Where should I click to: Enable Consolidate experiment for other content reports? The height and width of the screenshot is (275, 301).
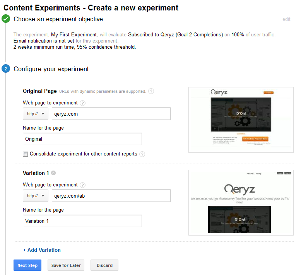(26, 154)
